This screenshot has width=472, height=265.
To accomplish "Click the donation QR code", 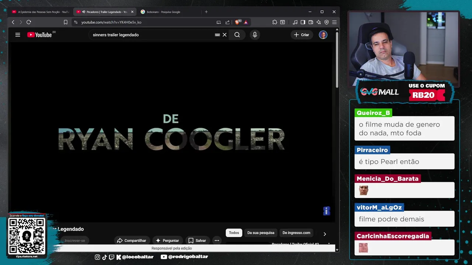I will 27,236.
